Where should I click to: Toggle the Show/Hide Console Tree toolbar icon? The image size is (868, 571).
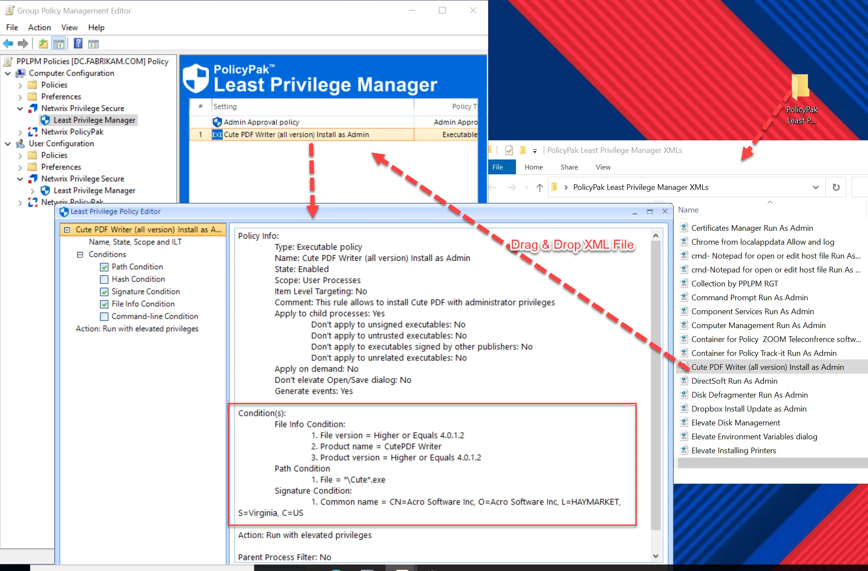[60, 43]
